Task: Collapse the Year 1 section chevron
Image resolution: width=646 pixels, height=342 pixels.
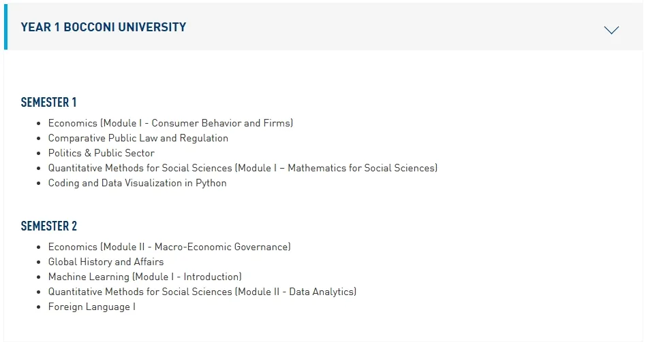Action: [611, 30]
